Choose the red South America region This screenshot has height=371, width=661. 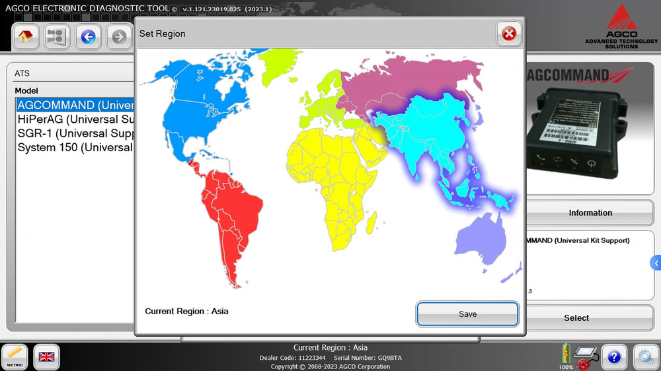click(228, 211)
